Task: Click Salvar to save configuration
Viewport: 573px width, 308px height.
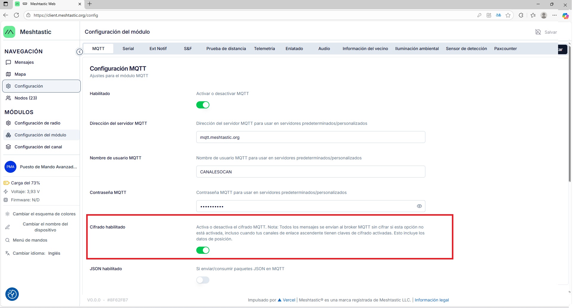Action: pos(546,32)
